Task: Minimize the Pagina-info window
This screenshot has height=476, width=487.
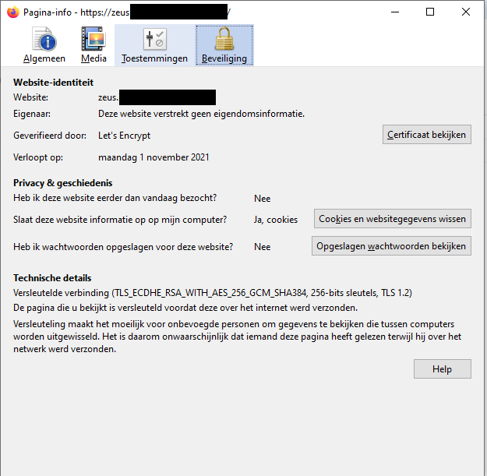Action: (x=395, y=12)
